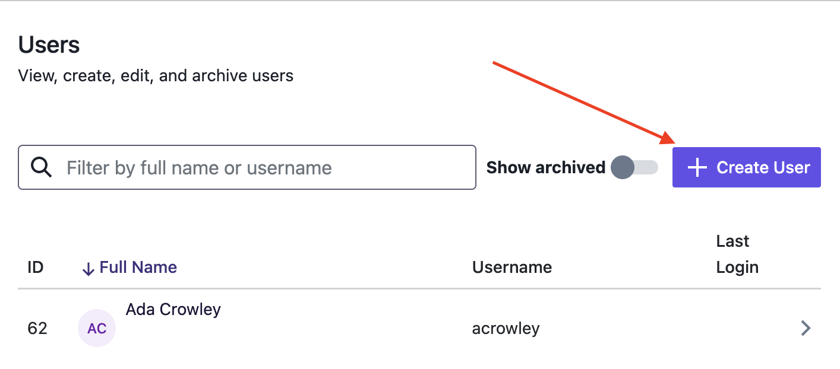The width and height of the screenshot is (840, 369).
Task: Sort by the Username column header
Action: click(512, 268)
